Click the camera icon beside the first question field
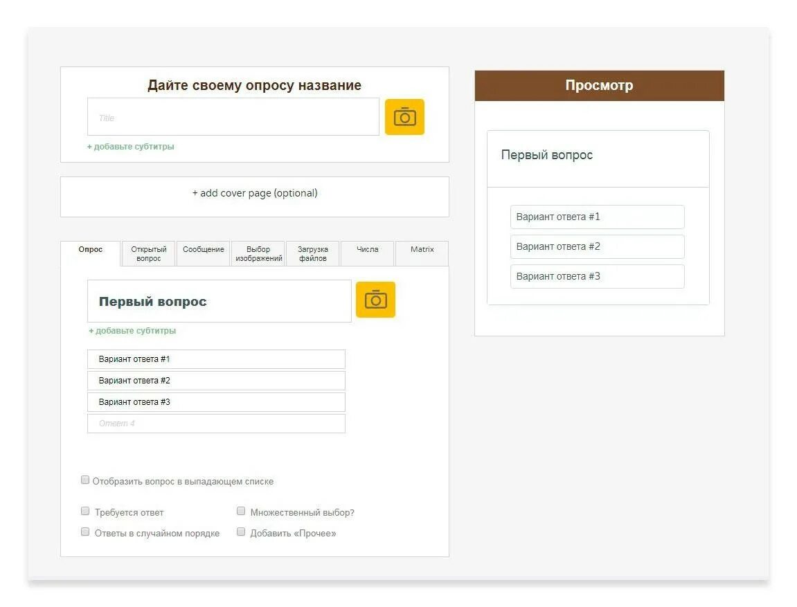The image size is (797, 607). [375, 300]
